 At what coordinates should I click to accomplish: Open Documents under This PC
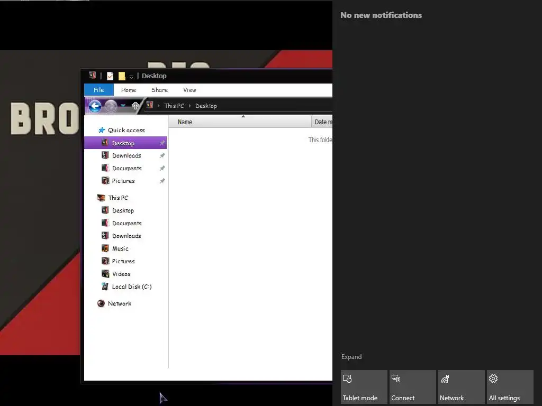127,223
